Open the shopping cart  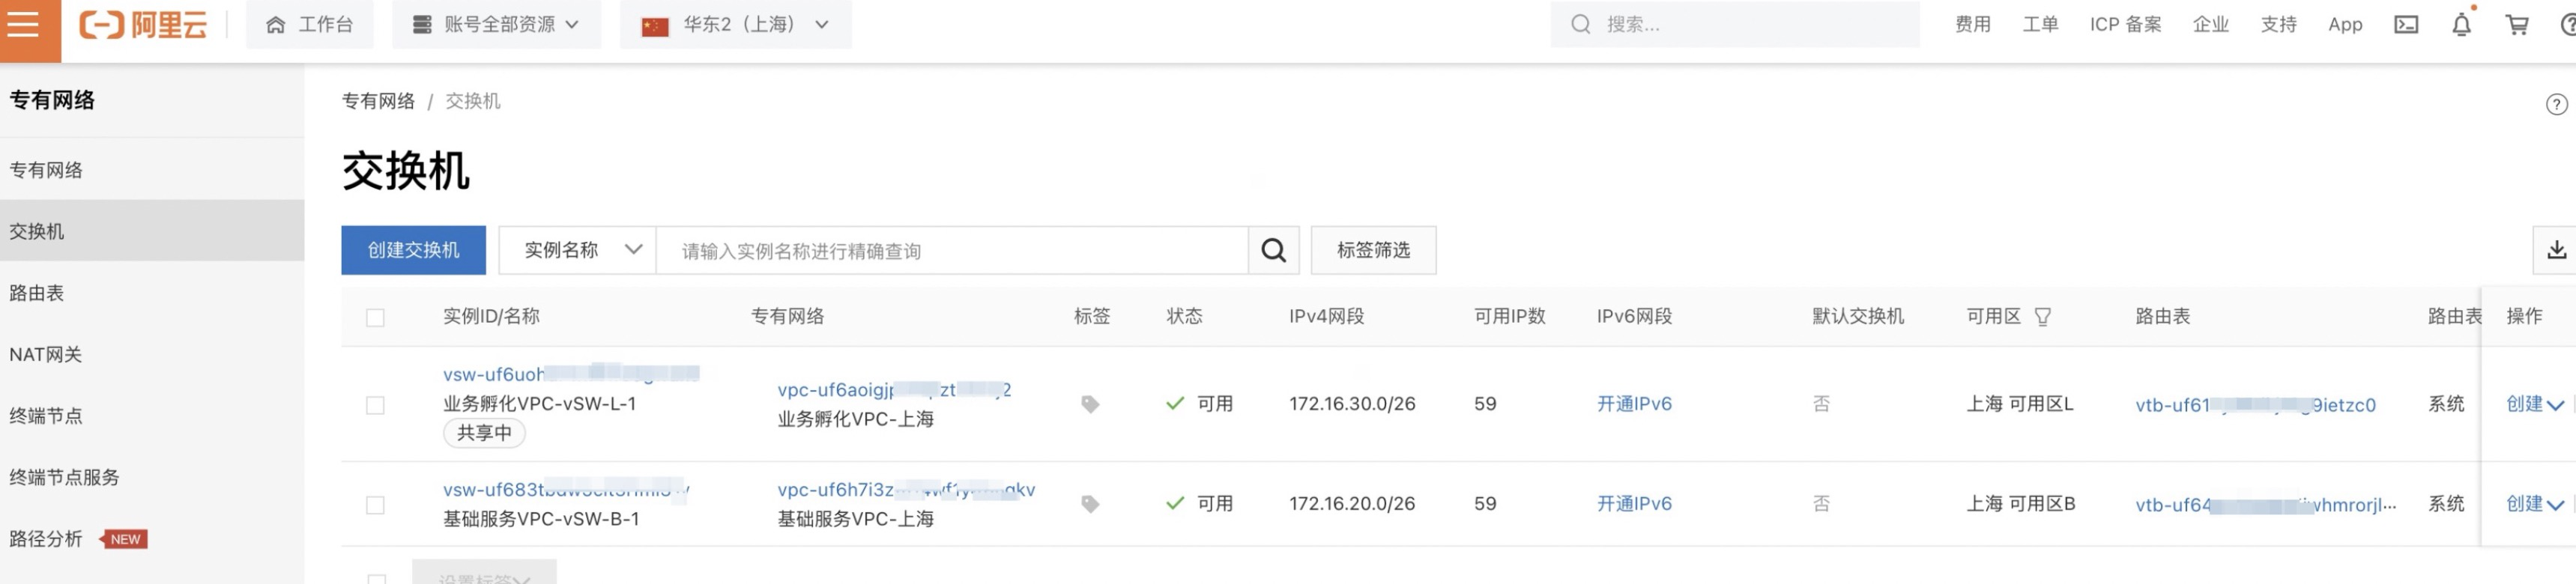click(2516, 25)
